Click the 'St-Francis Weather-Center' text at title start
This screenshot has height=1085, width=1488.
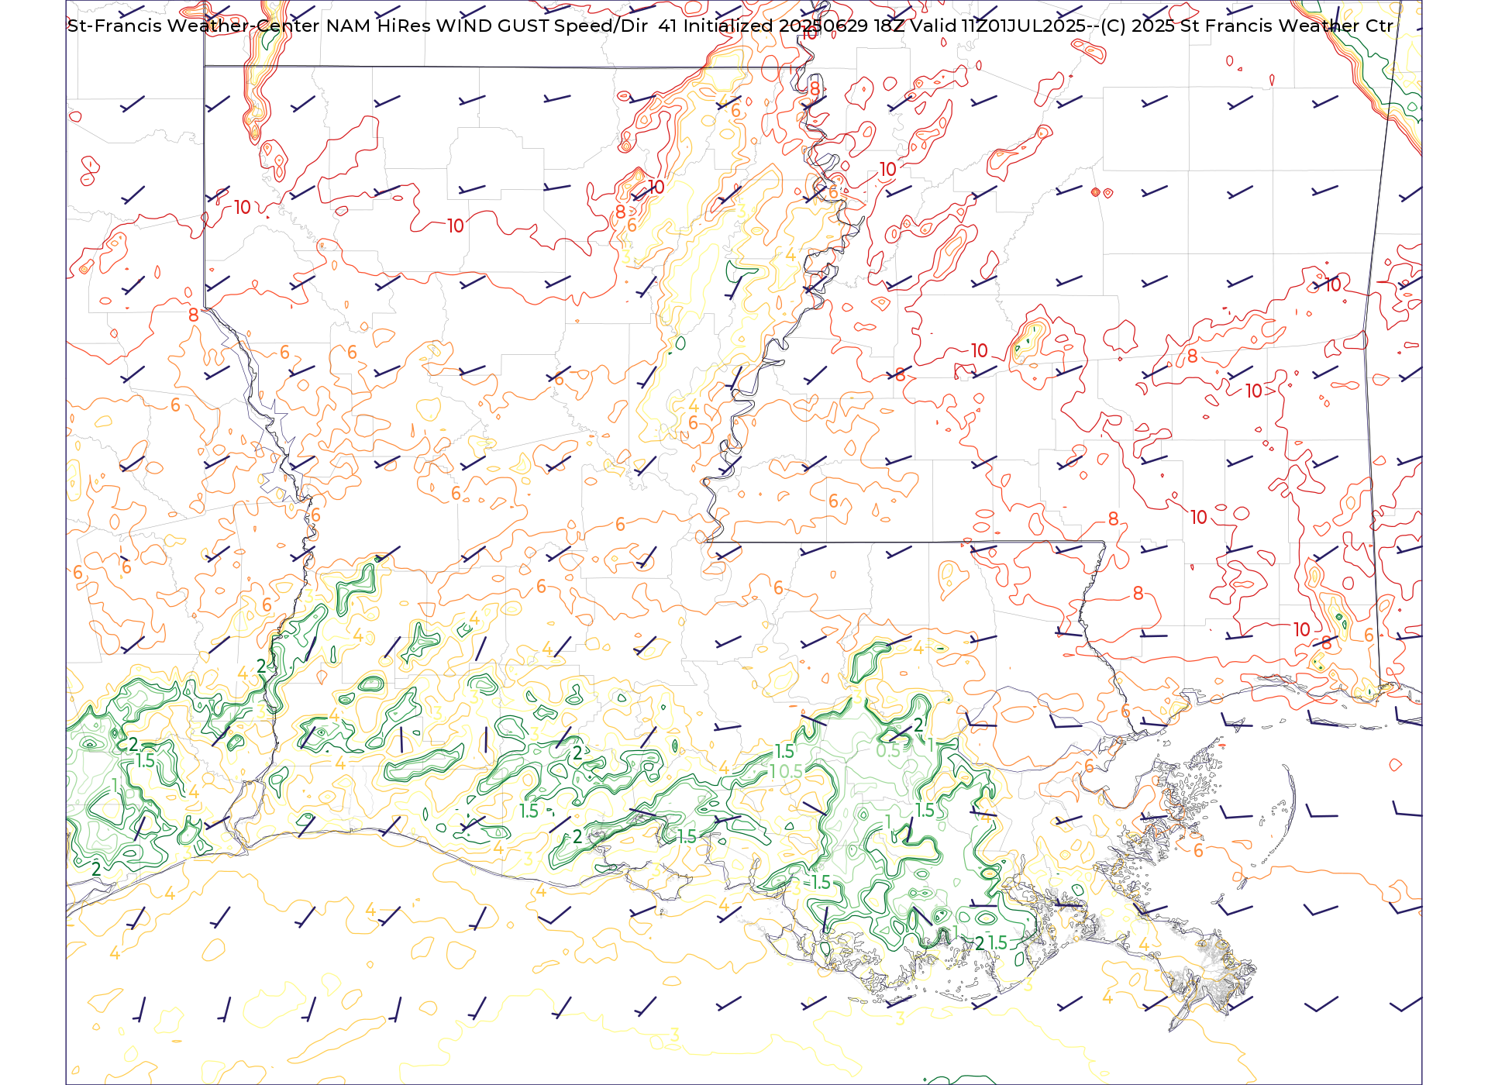click(194, 26)
